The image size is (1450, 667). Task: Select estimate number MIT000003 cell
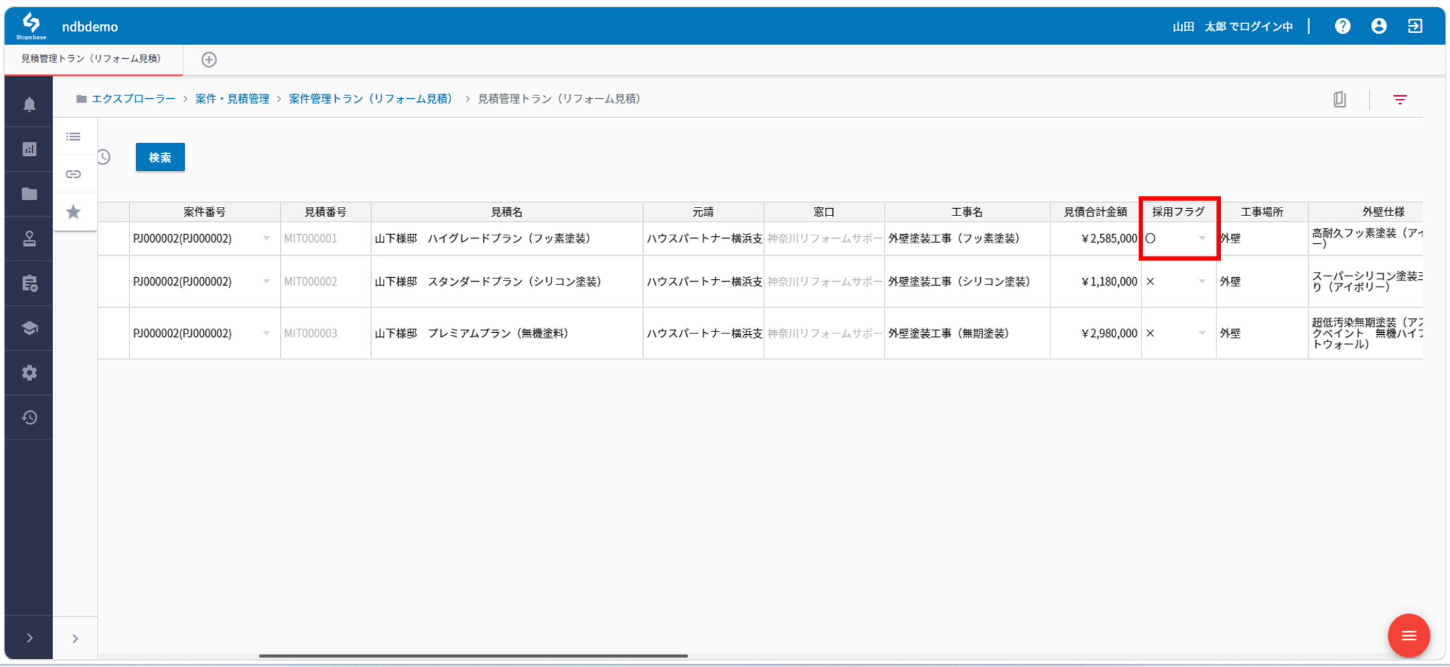(325, 333)
